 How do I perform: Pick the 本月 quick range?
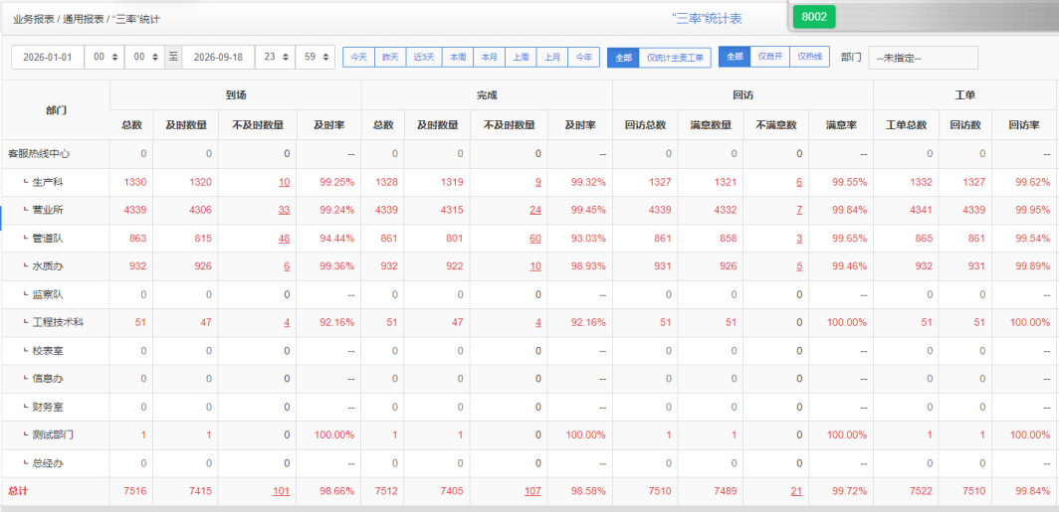(x=489, y=58)
